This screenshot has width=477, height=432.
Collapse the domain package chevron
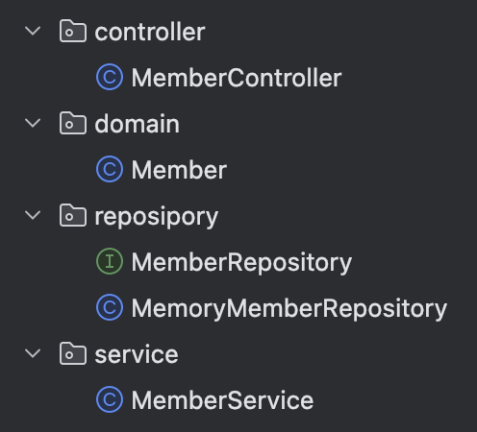click(x=33, y=123)
